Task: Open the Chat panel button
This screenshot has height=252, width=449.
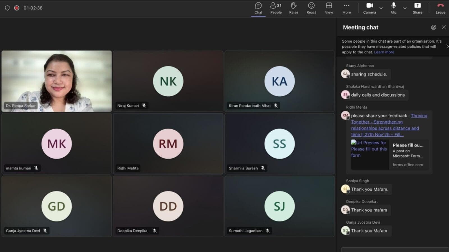Action: point(258,8)
